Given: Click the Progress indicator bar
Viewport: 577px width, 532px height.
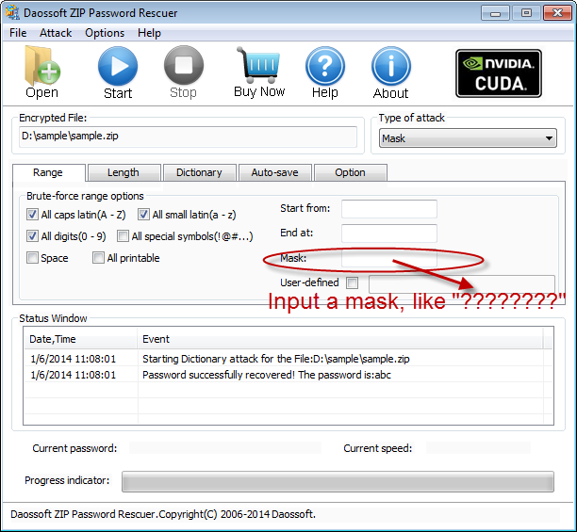Looking at the screenshot, I should pos(338,481).
